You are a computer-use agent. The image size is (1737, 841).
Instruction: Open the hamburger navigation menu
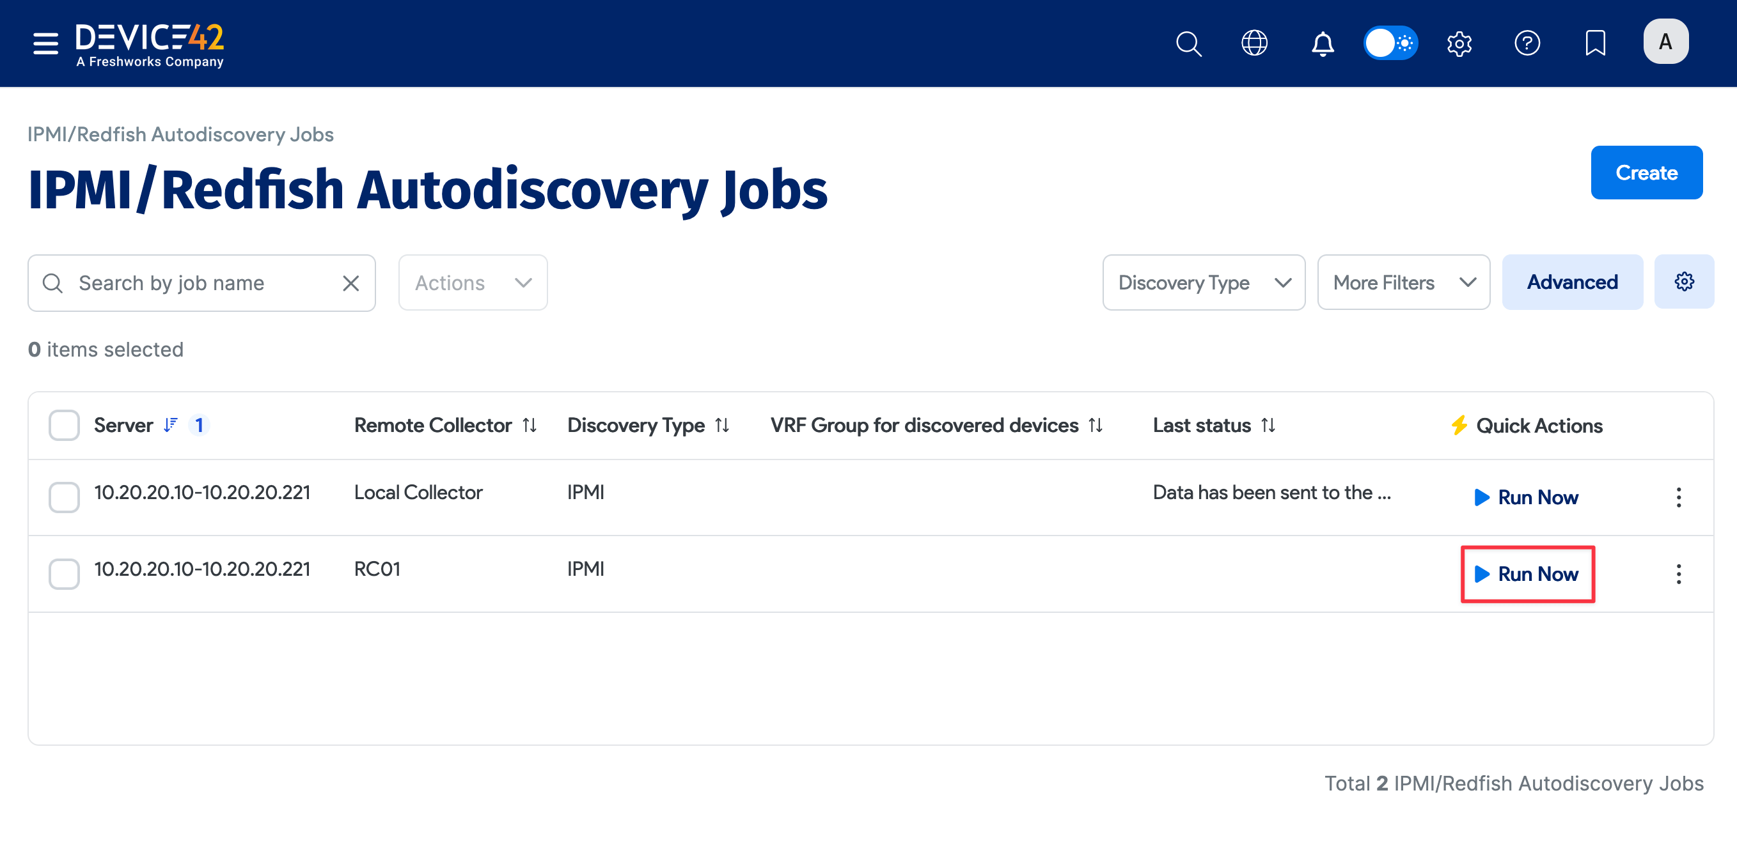(45, 43)
